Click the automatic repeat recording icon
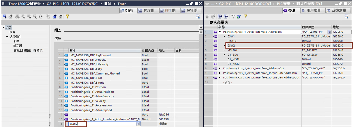This screenshot has width=353, height=127. pos(41,16)
